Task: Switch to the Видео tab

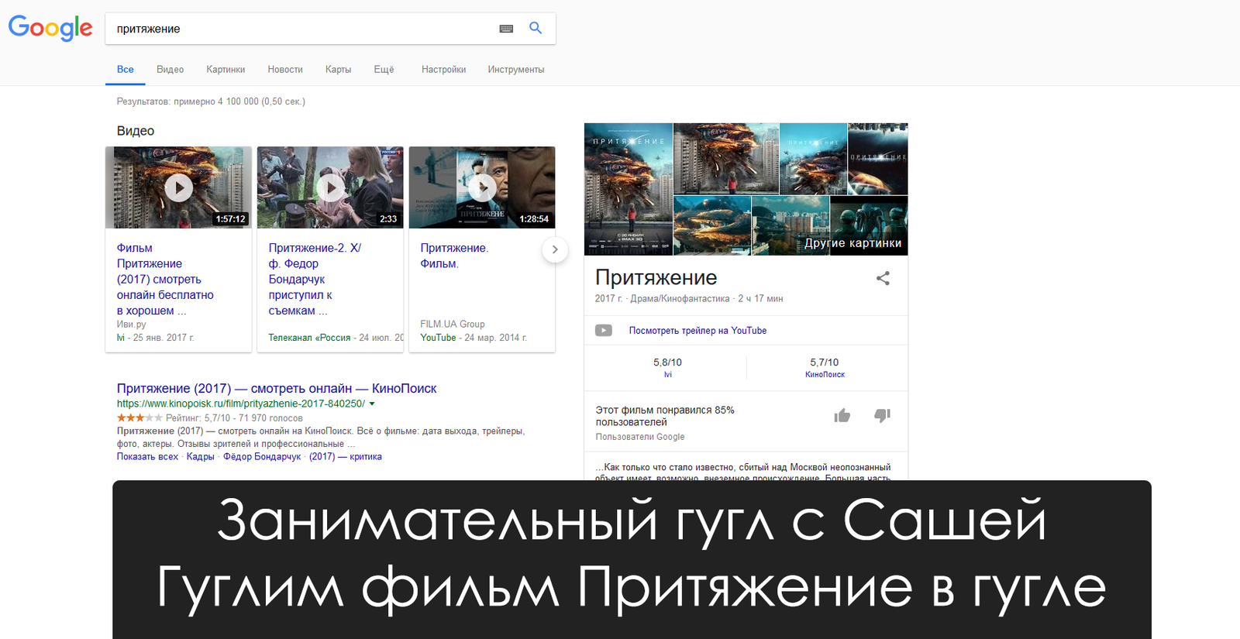Action: click(x=170, y=69)
